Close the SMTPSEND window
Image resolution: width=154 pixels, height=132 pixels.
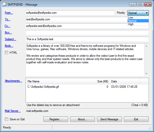(x=148, y=5)
